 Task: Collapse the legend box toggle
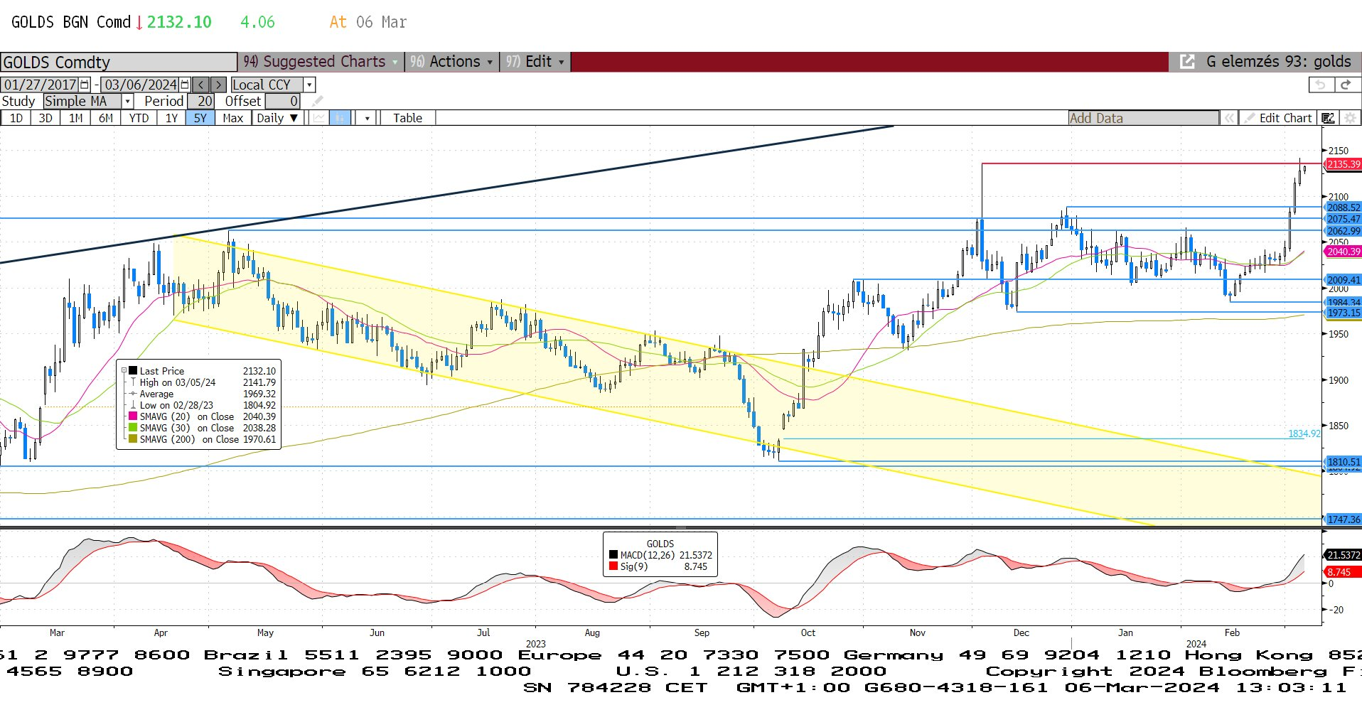pos(124,371)
